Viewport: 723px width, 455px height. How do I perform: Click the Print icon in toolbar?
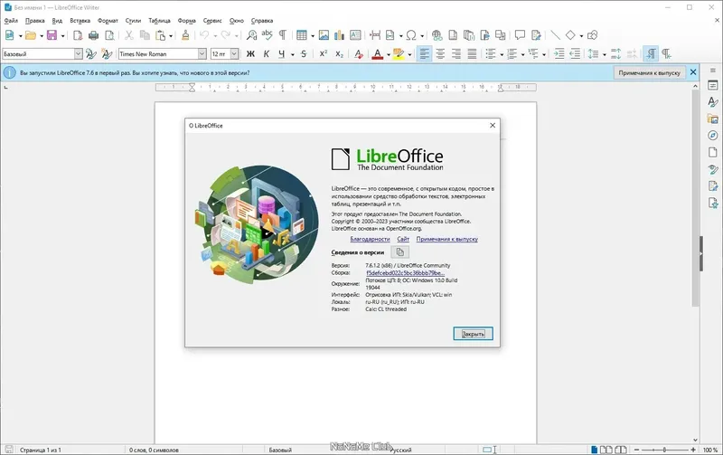click(94, 35)
